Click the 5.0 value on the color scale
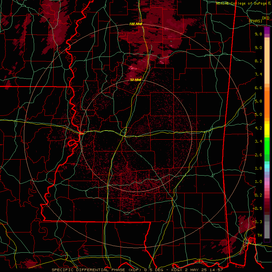The image size is (272, 272). click(258, 115)
